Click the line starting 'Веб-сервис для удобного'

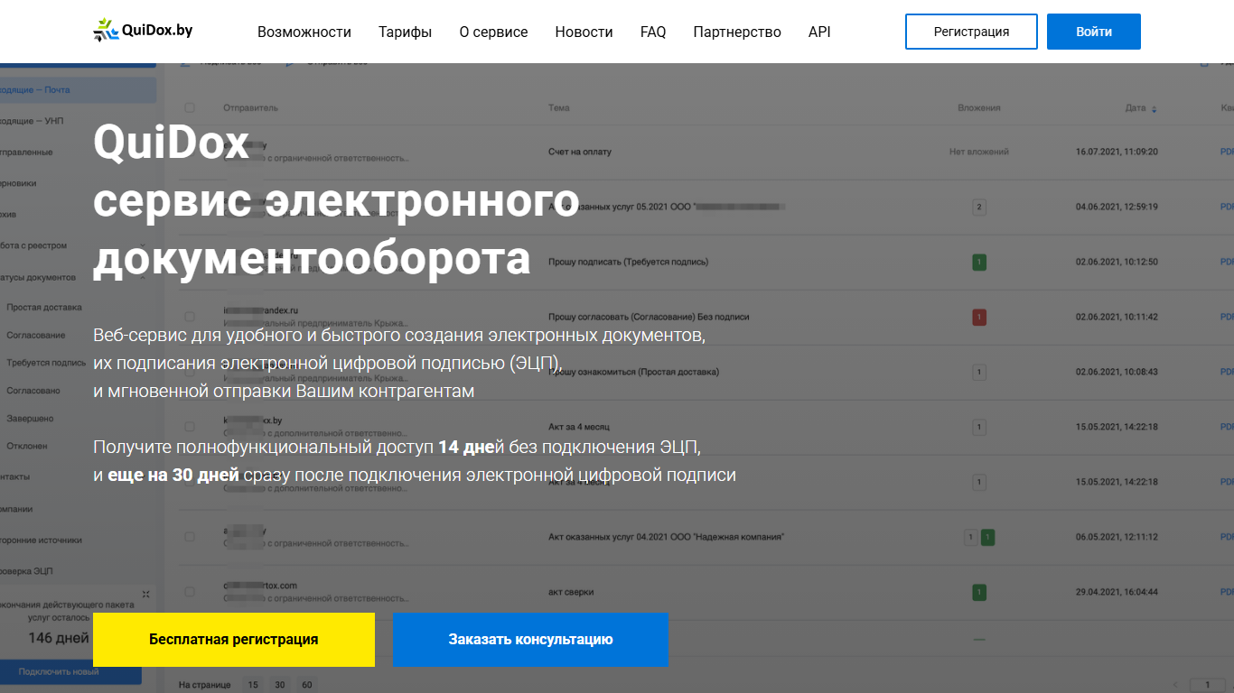tap(399, 336)
